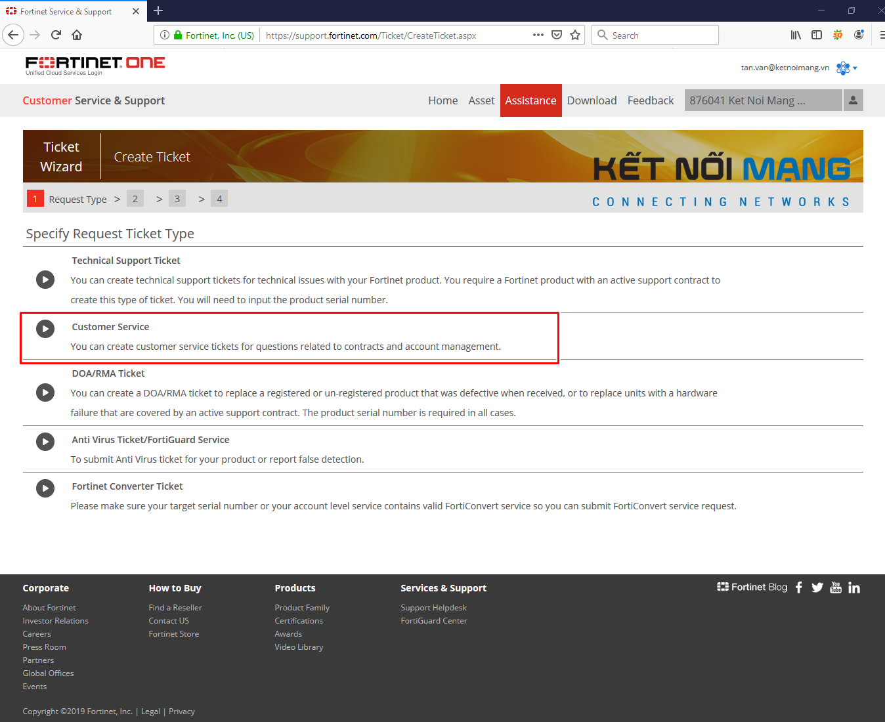Click Anti Virus Ticket/FortiGuard Service heading
The image size is (885, 722).
(x=150, y=440)
